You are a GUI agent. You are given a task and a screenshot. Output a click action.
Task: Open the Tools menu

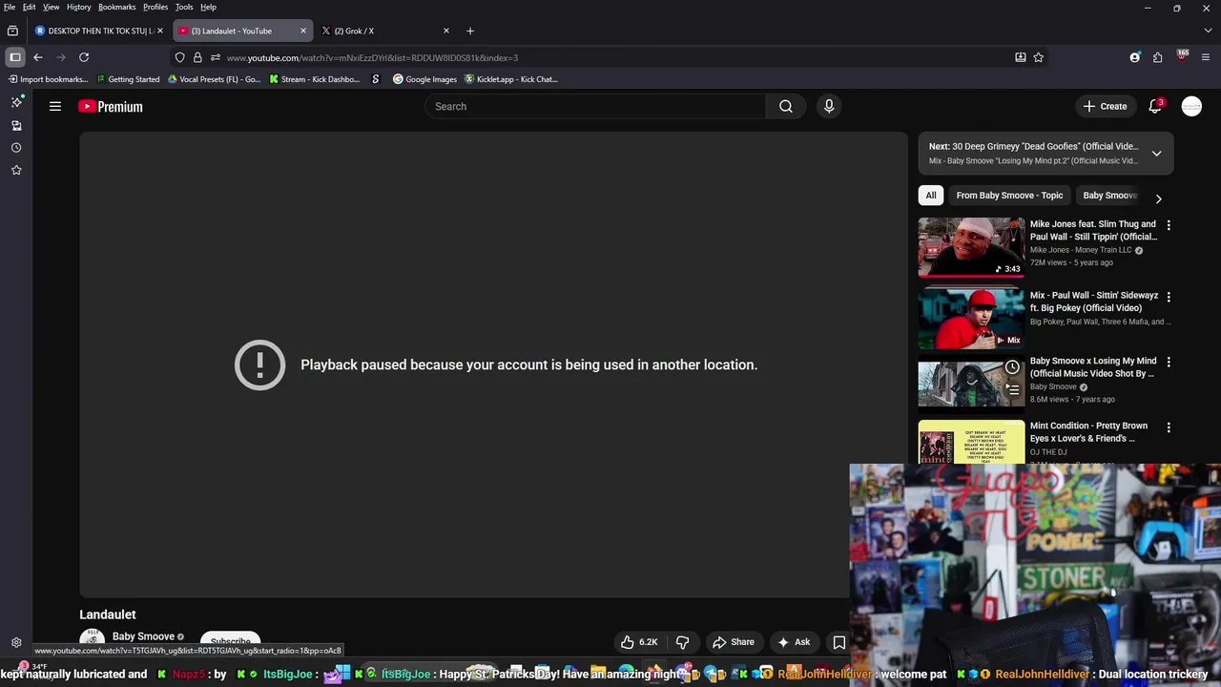(x=184, y=7)
